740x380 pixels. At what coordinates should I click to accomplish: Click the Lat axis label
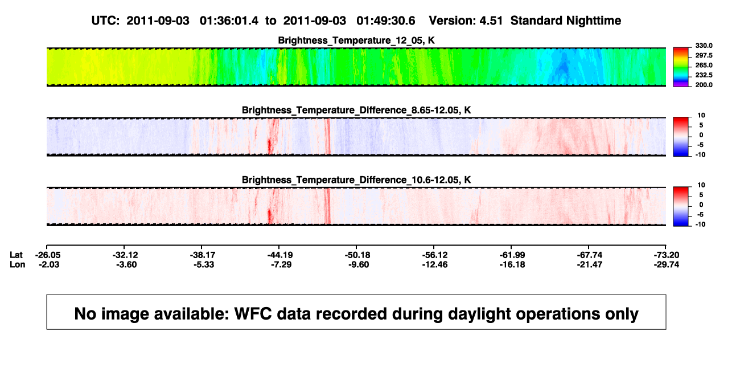[x=17, y=255]
